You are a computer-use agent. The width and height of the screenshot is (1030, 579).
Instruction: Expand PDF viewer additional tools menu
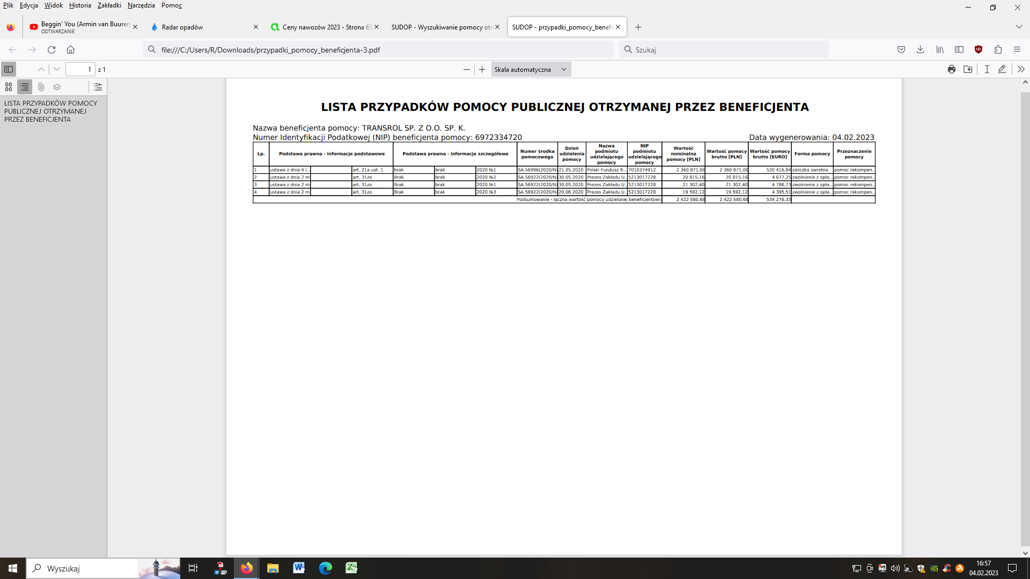[1021, 69]
